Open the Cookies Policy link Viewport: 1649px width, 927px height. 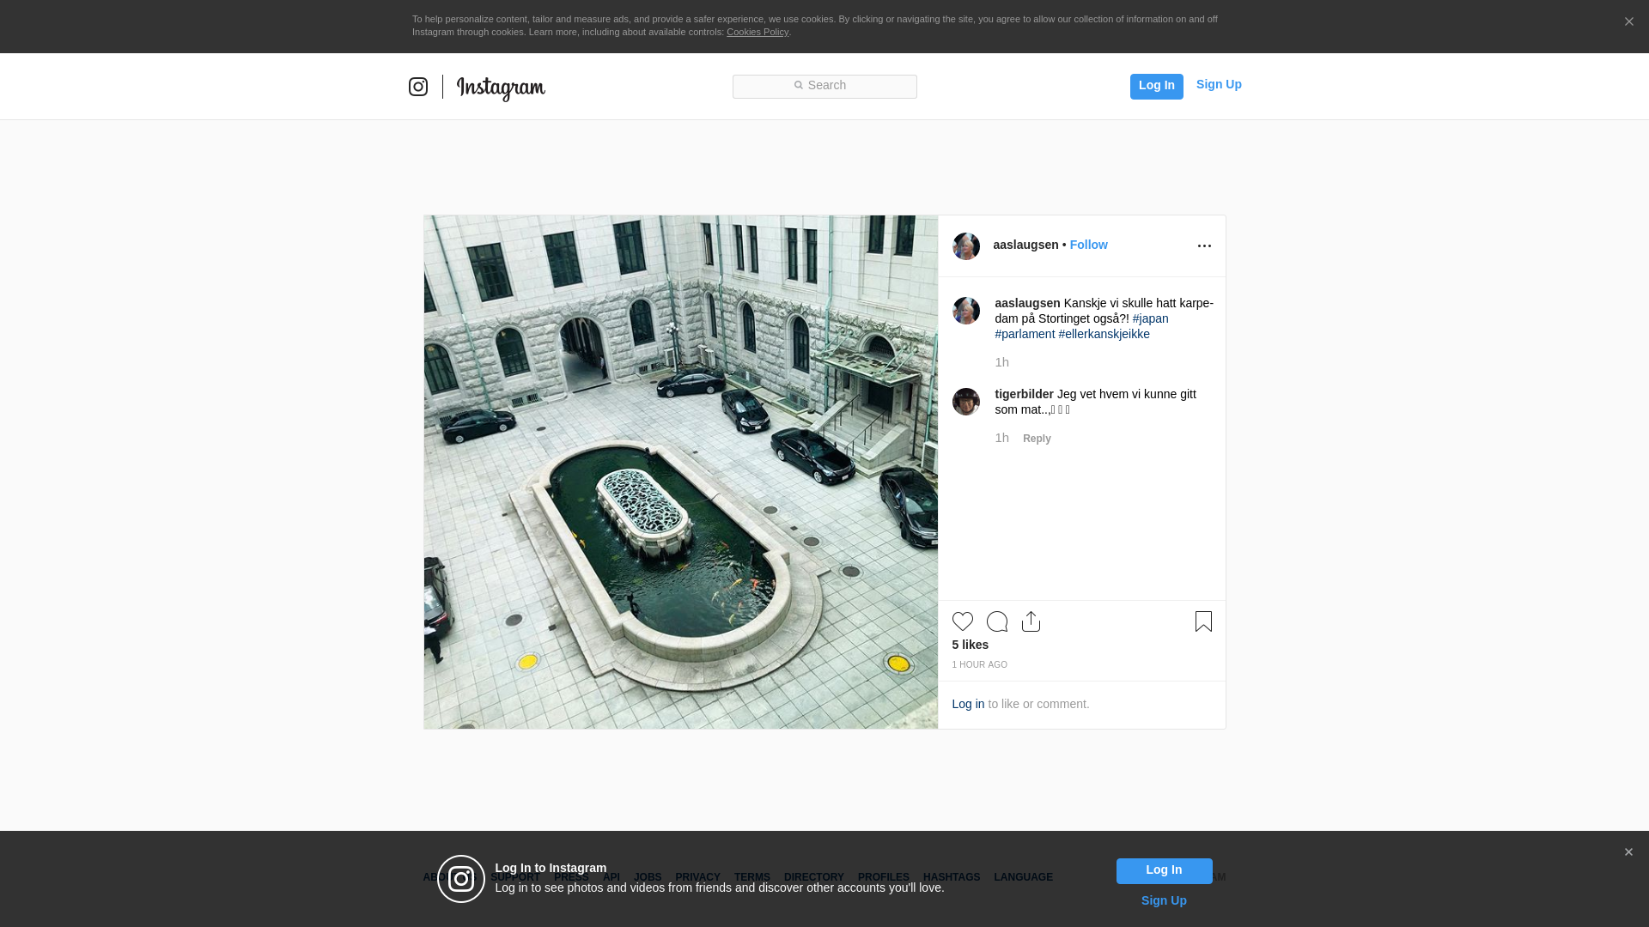tap(758, 32)
